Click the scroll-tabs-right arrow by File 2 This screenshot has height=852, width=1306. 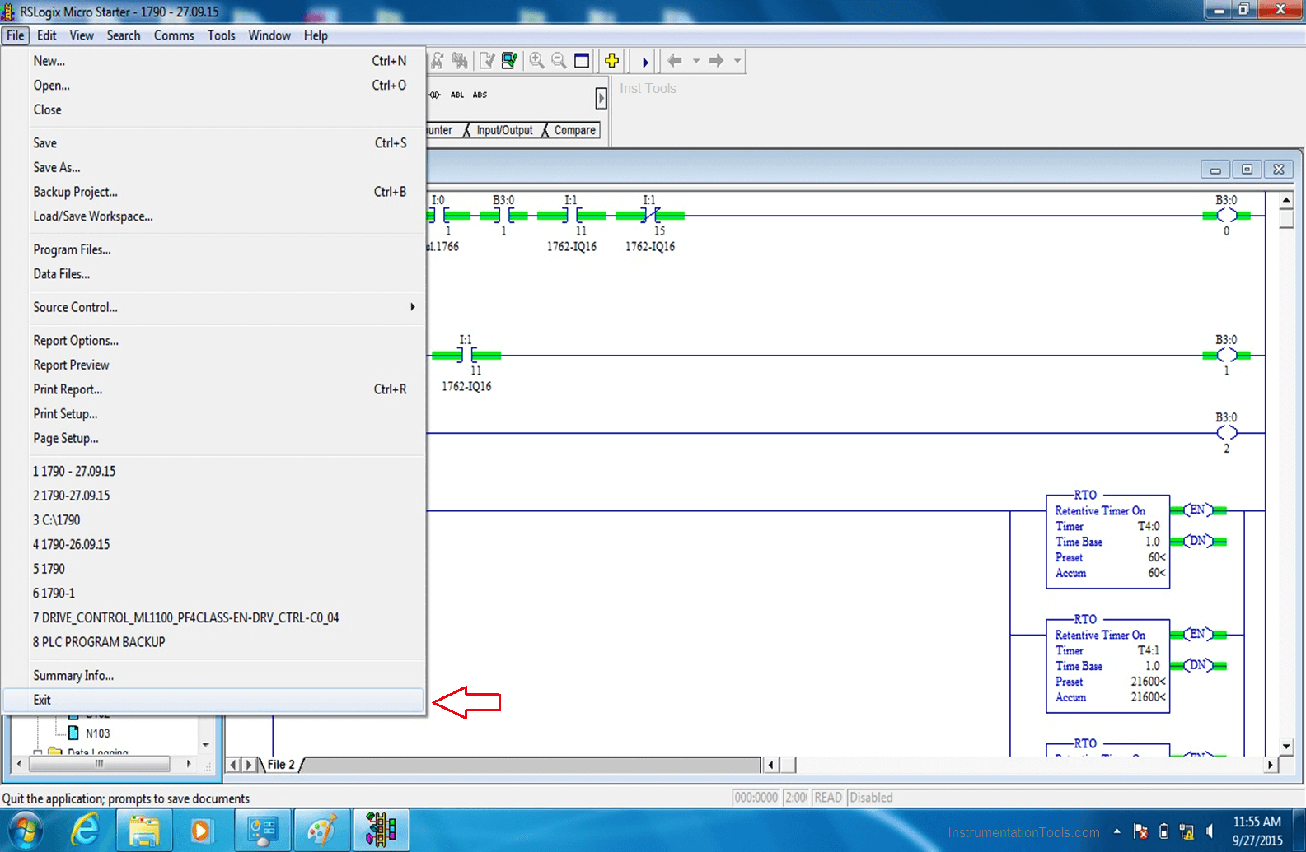248,765
